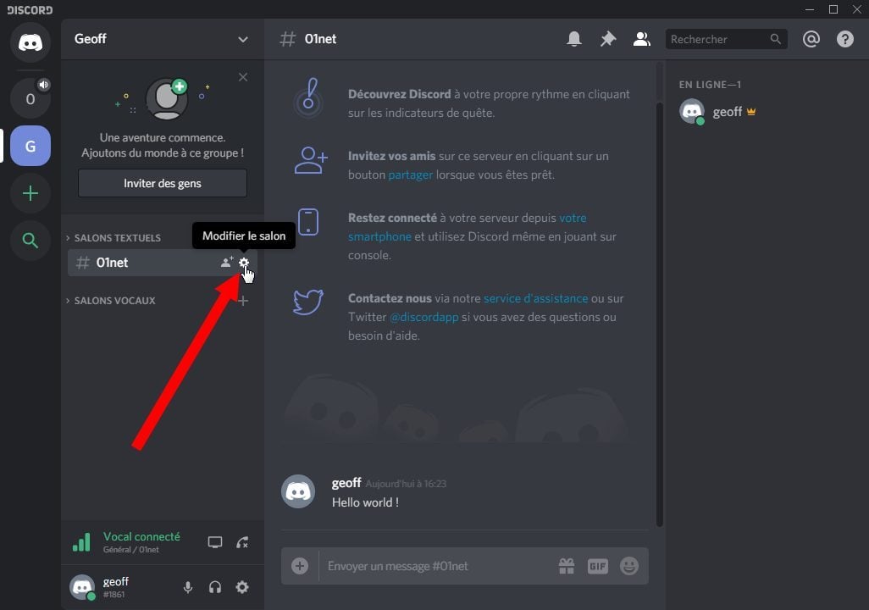Image resolution: width=869 pixels, height=610 pixels.
Task: Click the geoff username on Hello world message
Action: click(346, 483)
